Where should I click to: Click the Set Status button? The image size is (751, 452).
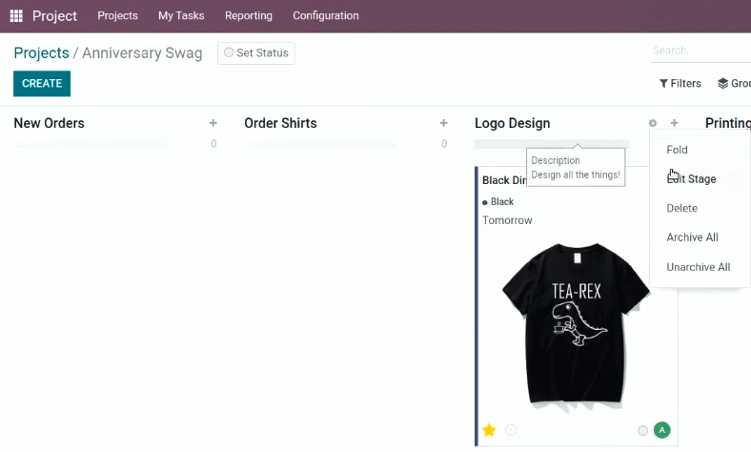256,52
